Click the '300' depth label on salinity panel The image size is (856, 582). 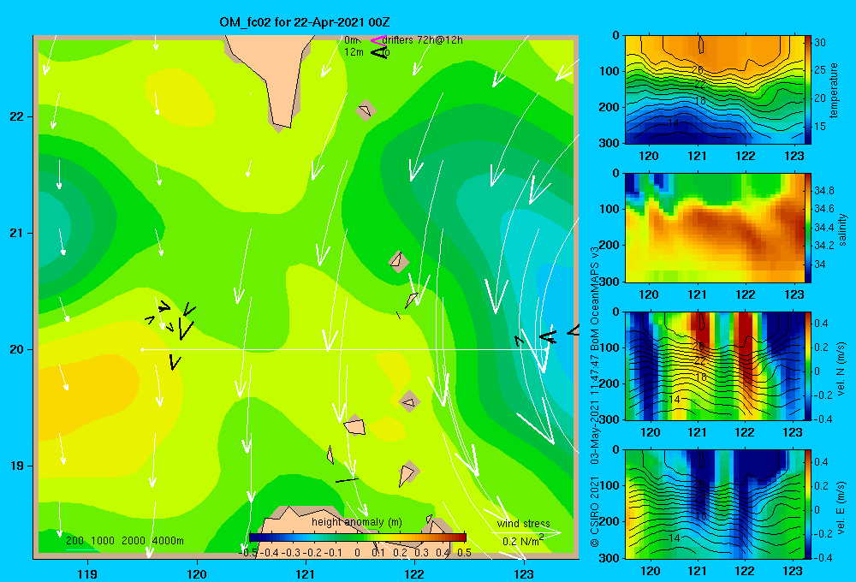tap(609, 282)
